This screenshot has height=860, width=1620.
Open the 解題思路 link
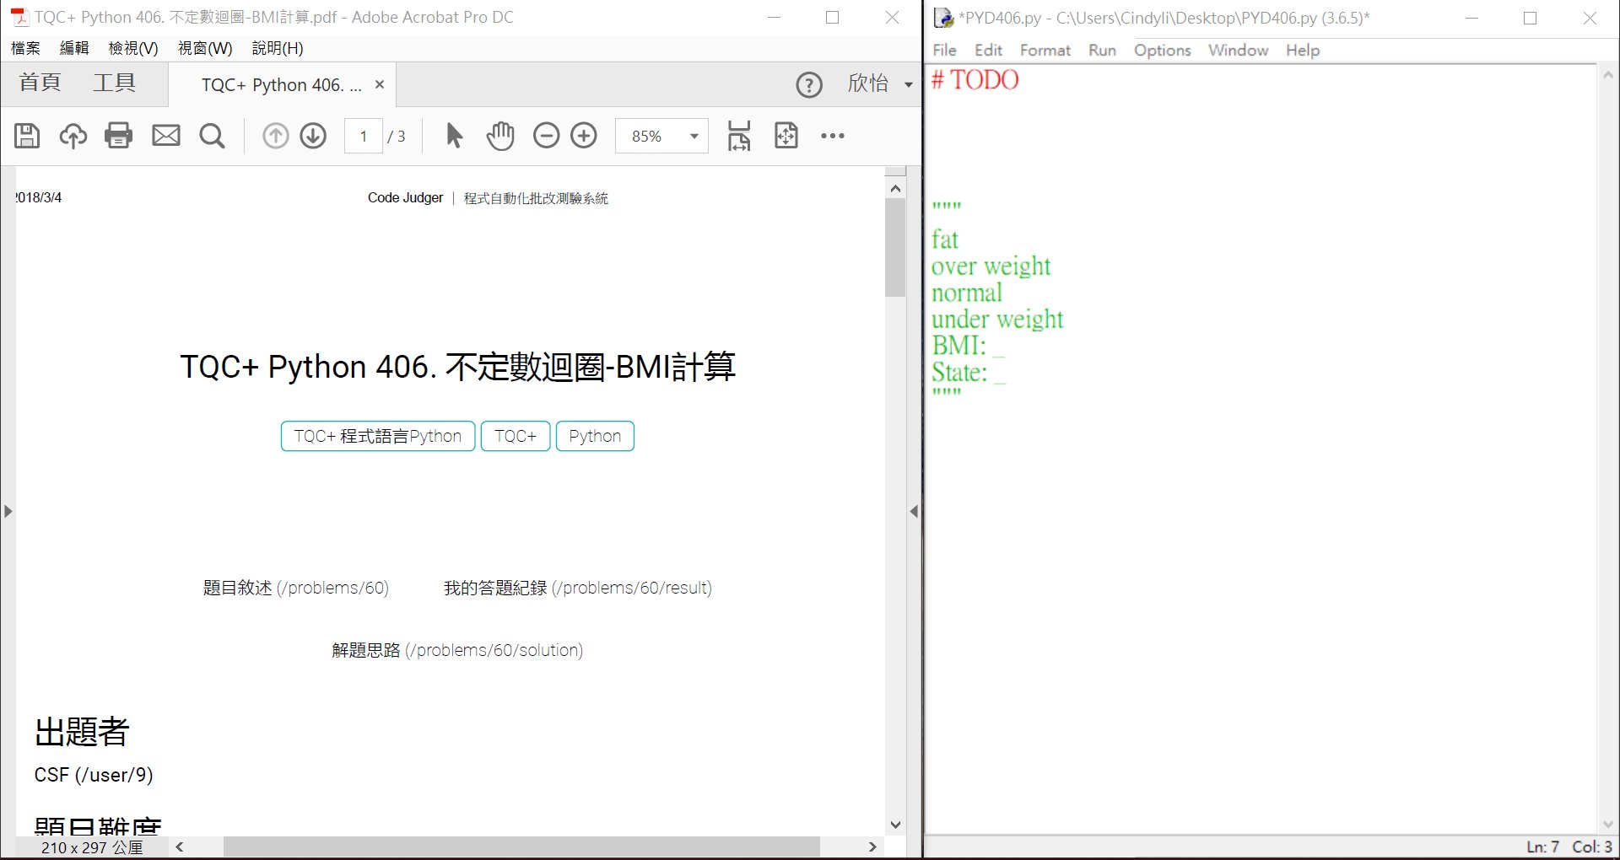click(x=457, y=650)
